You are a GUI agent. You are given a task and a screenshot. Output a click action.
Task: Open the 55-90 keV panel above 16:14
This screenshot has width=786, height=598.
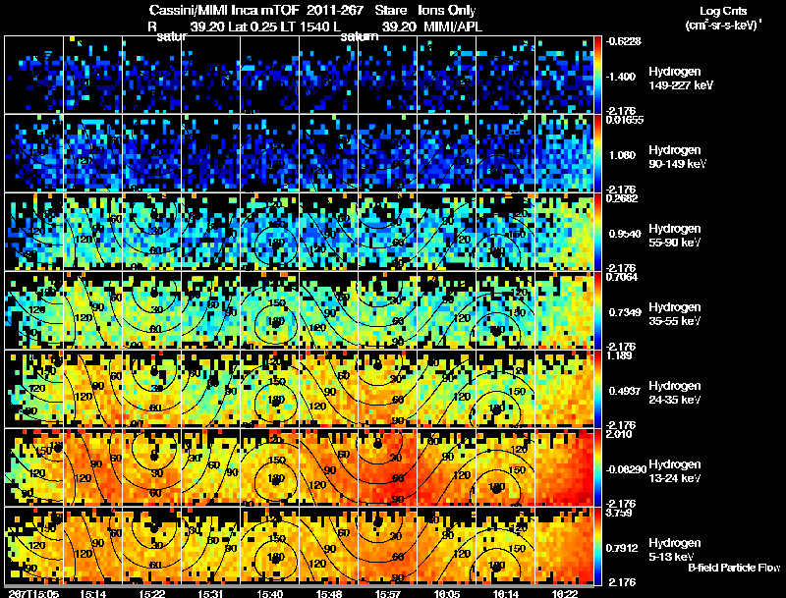click(x=506, y=232)
